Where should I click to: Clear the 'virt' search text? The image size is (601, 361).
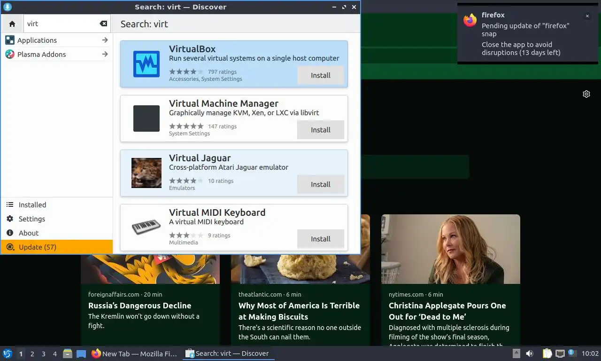[103, 24]
